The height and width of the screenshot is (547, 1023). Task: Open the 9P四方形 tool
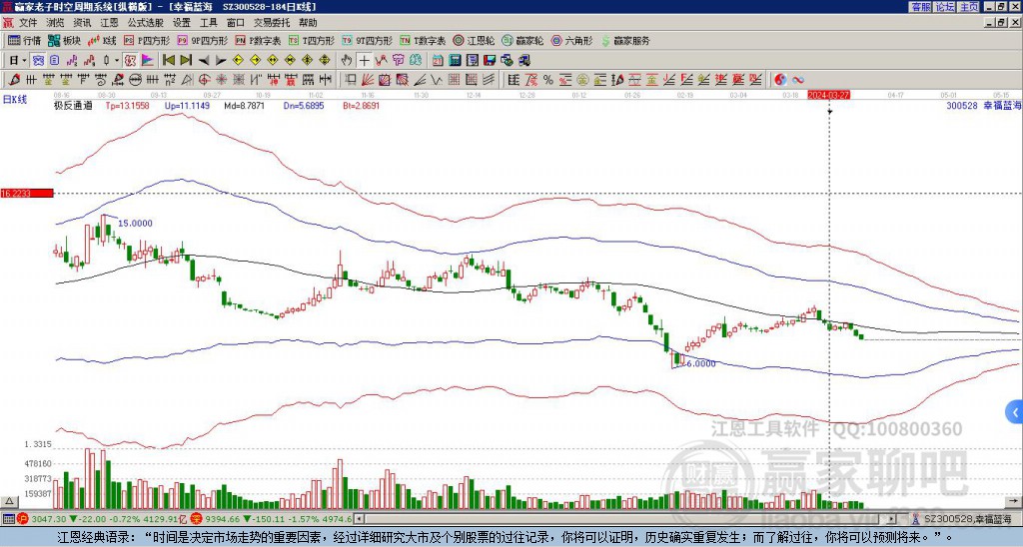202,40
